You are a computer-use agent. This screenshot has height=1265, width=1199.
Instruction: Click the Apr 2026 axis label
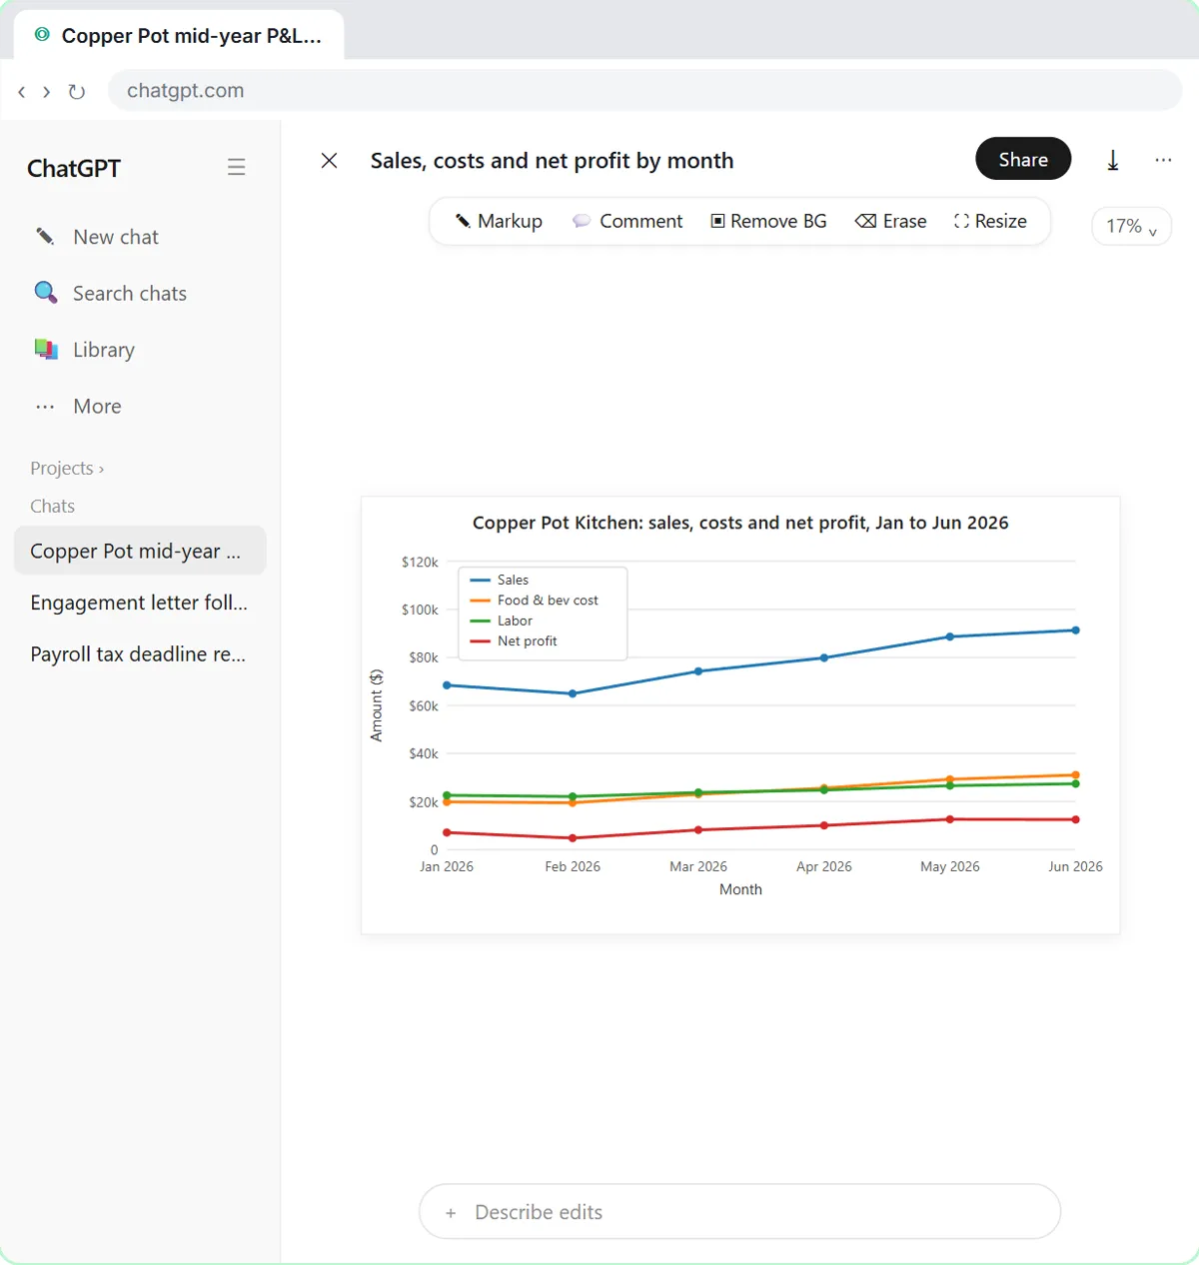tap(824, 866)
